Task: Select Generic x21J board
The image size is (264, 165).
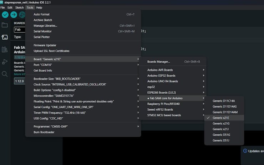Action: (224, 129)
